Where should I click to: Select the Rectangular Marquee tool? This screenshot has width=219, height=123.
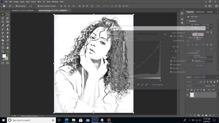[x=8, y=14]
